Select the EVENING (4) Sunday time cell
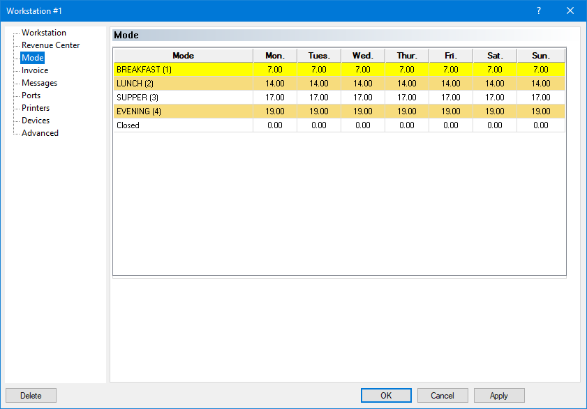The width and height of the screenshot is (587, 409). coord(540,111)
